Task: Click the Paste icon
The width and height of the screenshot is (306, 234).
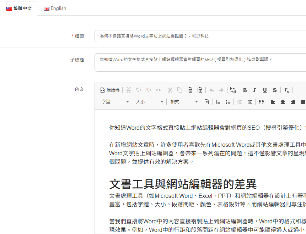Action: [190, 90]
